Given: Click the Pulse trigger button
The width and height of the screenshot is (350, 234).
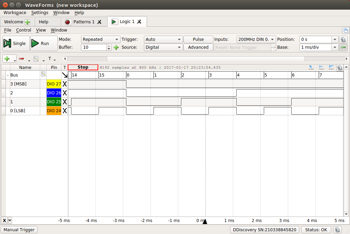Looking at the screenshot, I should (198, 39).
